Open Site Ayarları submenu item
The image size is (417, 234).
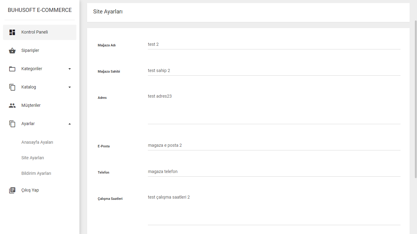click(33, 158)
